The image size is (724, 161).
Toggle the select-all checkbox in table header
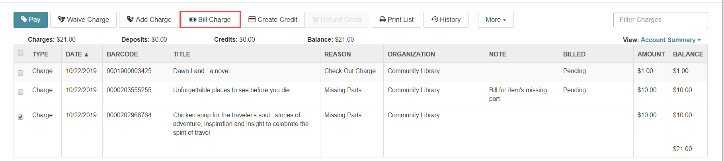[21, 53]
